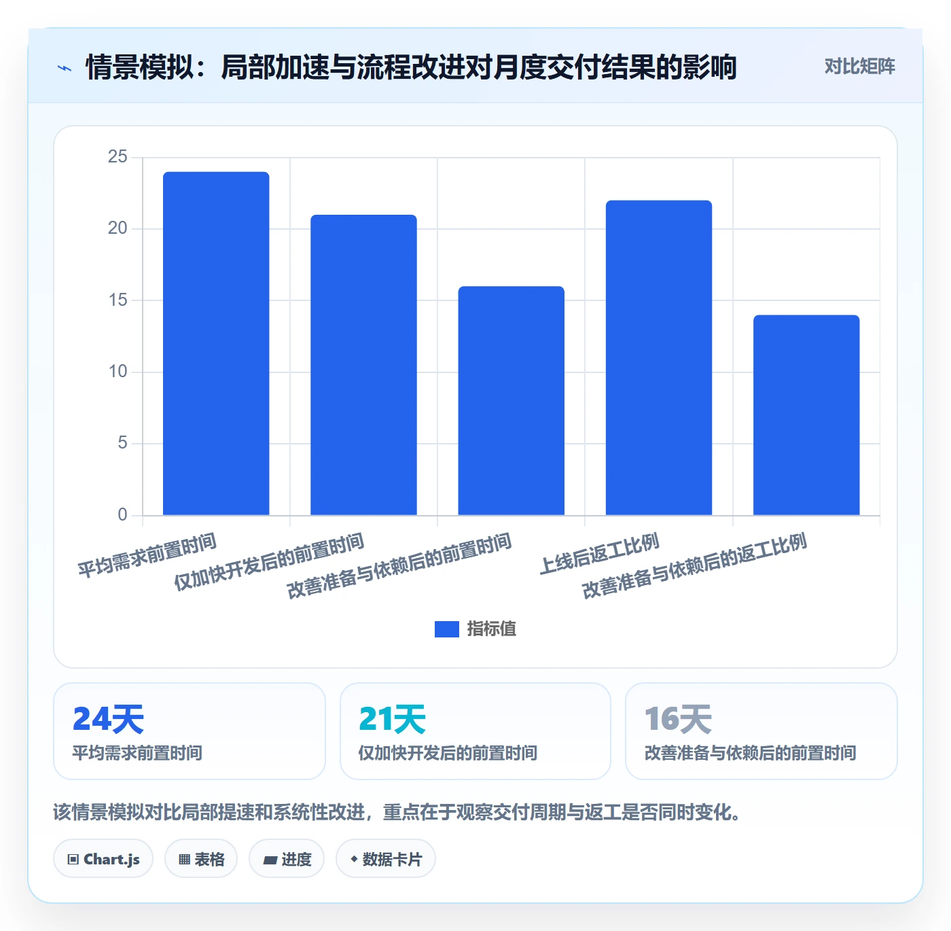Image resolution: width=951 pixels, height=931 pixels.
Task: Select the 16天 data card
Action: click(x=761, y=731)
